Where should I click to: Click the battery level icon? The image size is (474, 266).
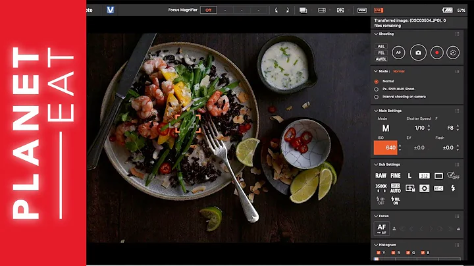[x=448, y=11]
